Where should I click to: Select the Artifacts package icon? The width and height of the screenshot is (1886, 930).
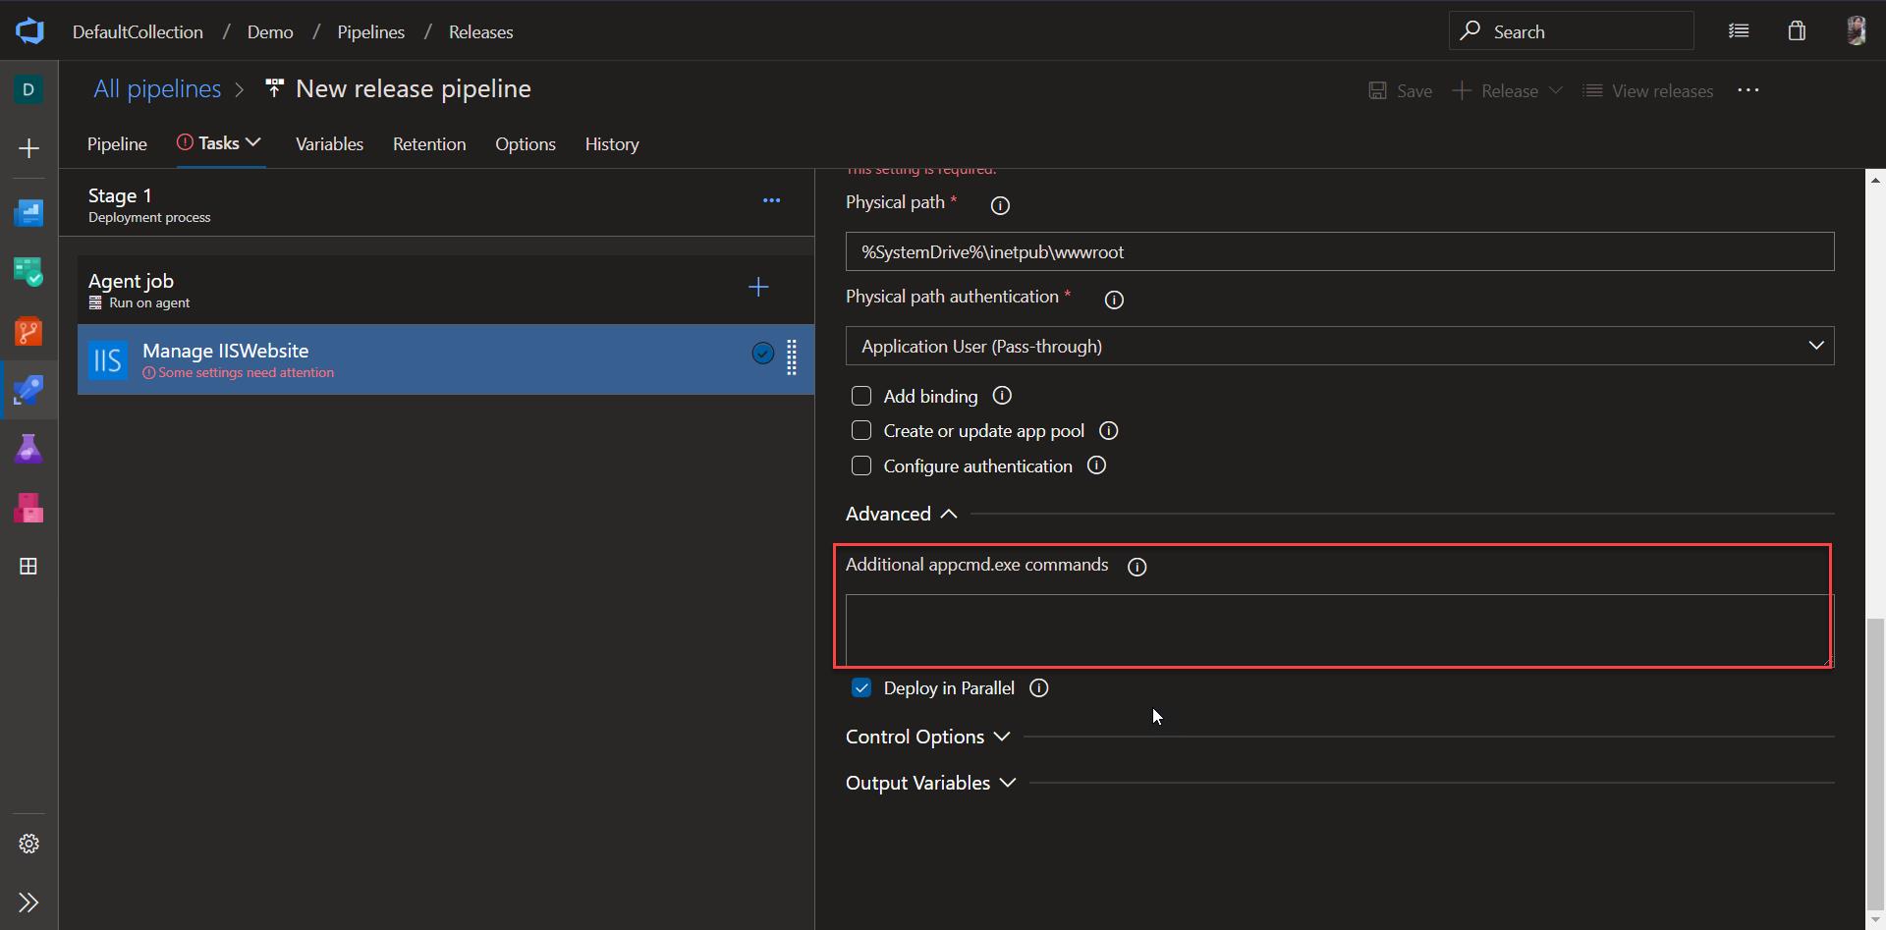tap(29, 508)
